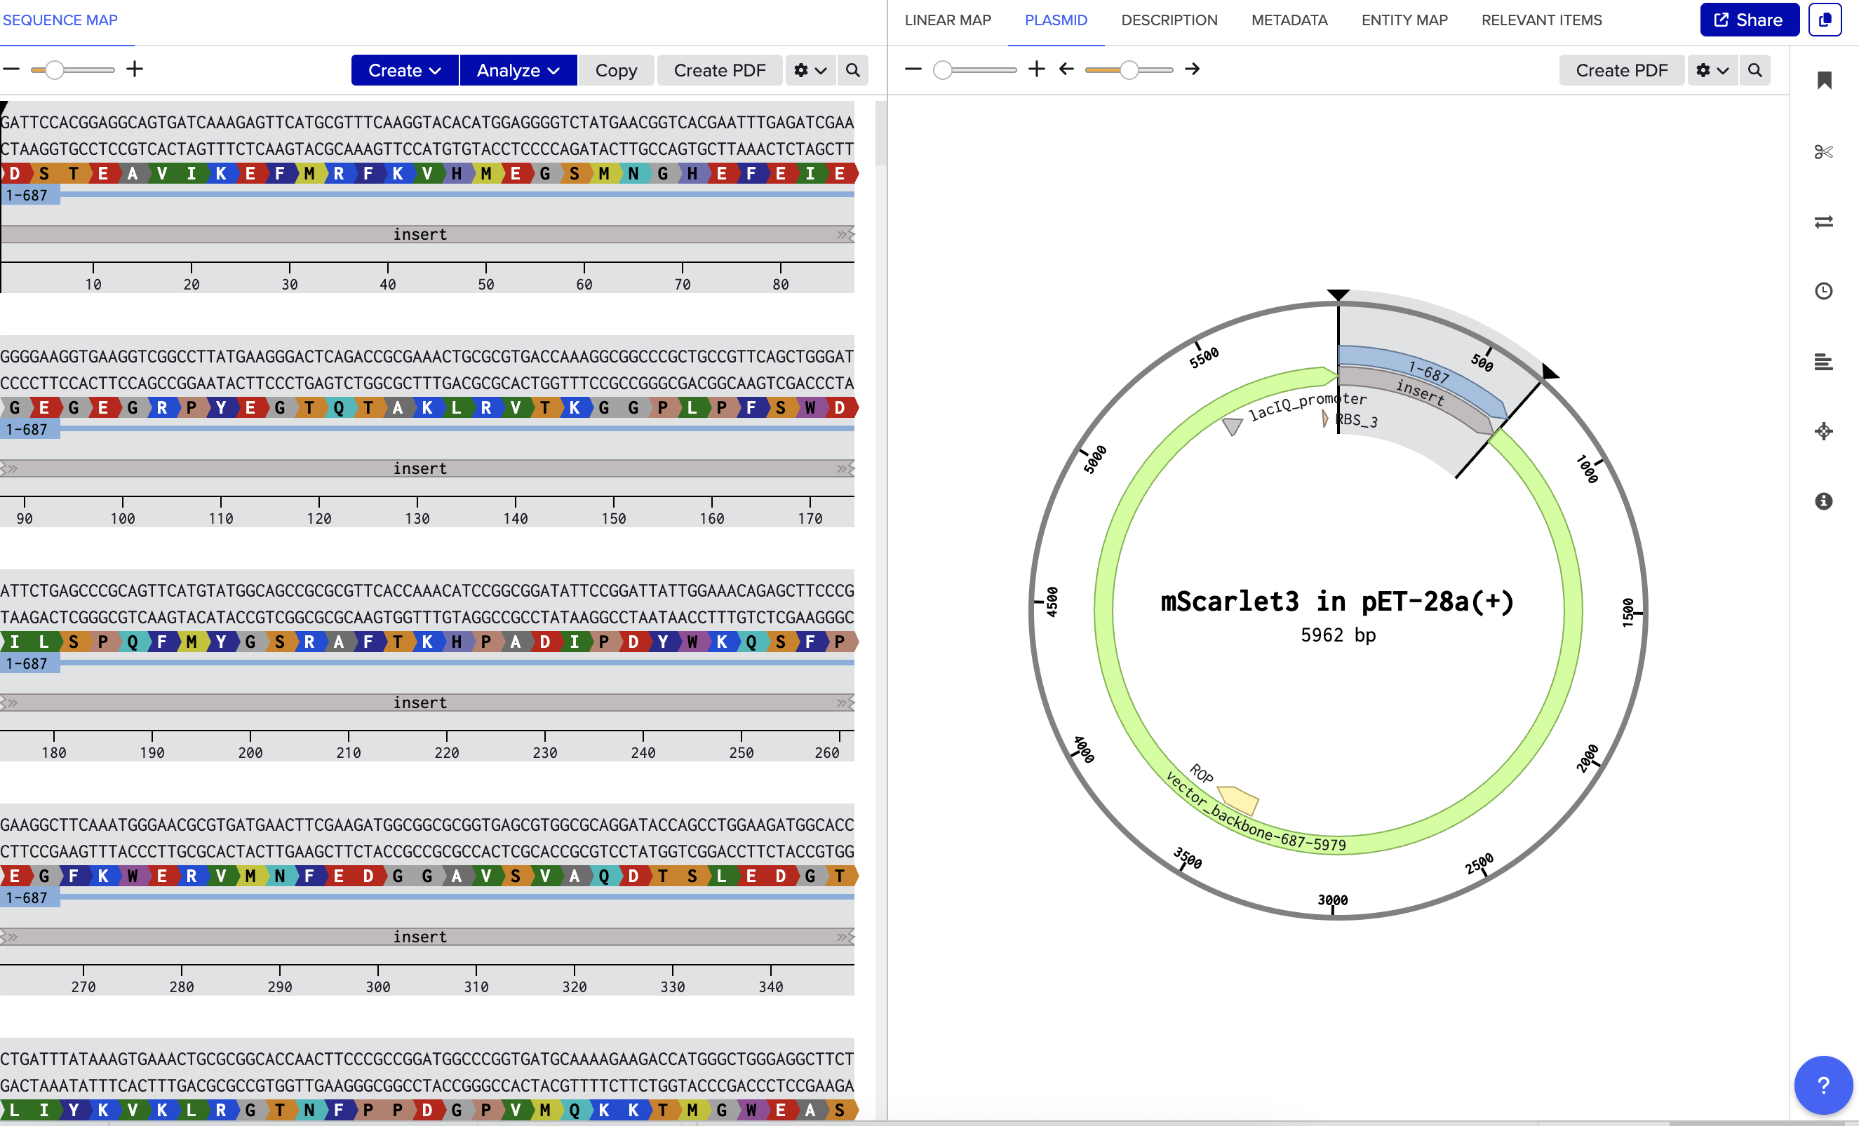Click the ROP feature on plasmid map
Screen dimensions: 1859x1126
1238,799
